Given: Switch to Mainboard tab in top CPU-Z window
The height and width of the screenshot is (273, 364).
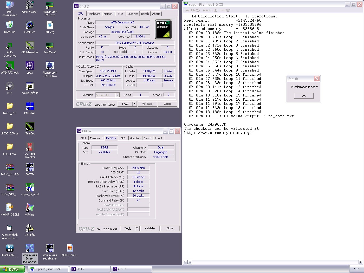Looking at the screenshot, I should (94, 14).
